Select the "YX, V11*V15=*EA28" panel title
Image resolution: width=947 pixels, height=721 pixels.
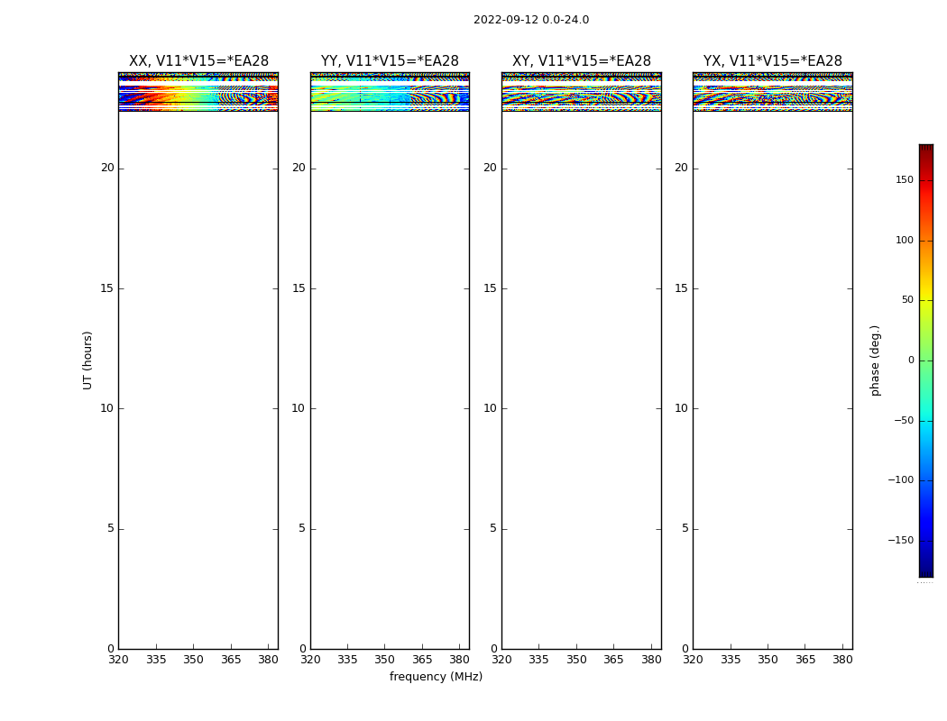(x=772, y=61)
